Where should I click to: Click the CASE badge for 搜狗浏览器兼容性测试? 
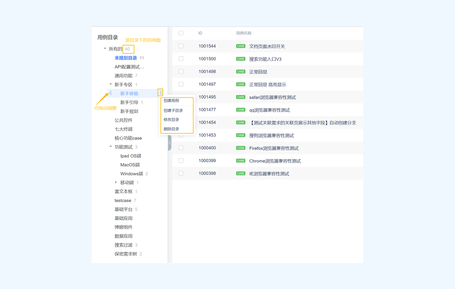coord(241,135)
